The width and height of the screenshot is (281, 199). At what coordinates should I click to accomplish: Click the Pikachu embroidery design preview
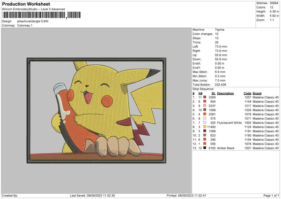click(96, 110)
